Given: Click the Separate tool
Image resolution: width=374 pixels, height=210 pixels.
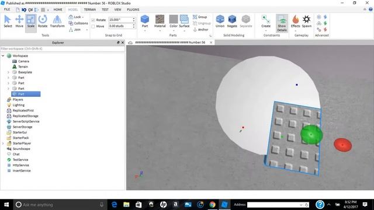Looking at the screenshot, I should pyautogui.click(x=245, y=22).
